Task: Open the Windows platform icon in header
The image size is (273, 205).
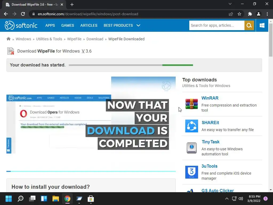Action: pyautogui.click(x=262, y=25)
